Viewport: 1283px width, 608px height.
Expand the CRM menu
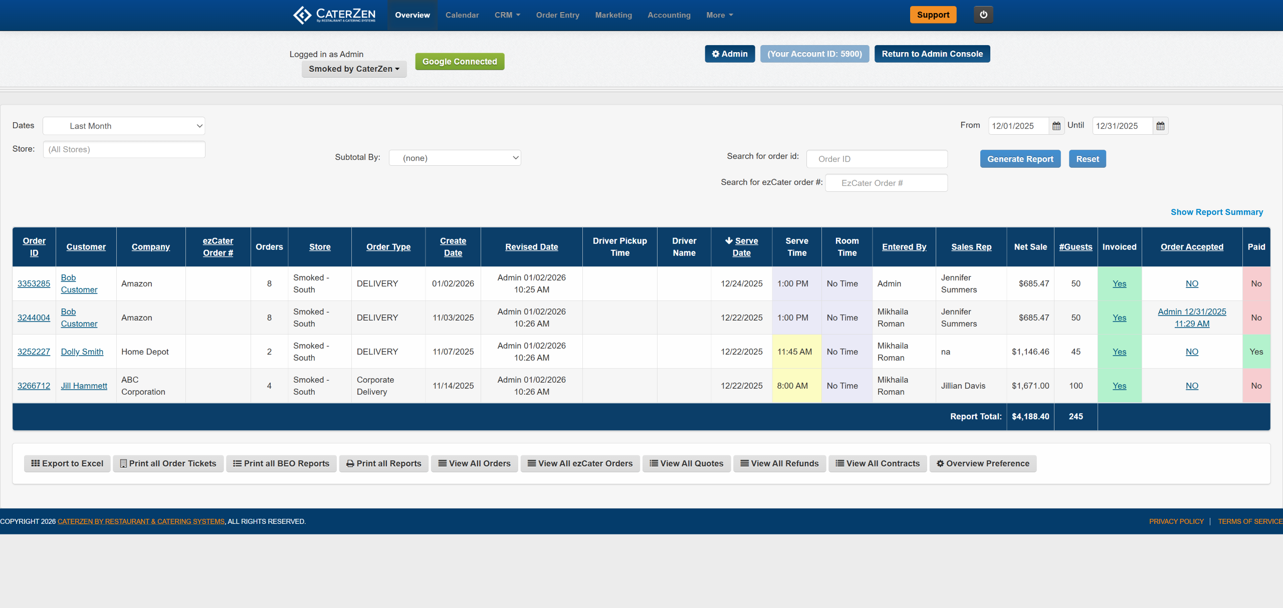507,15
